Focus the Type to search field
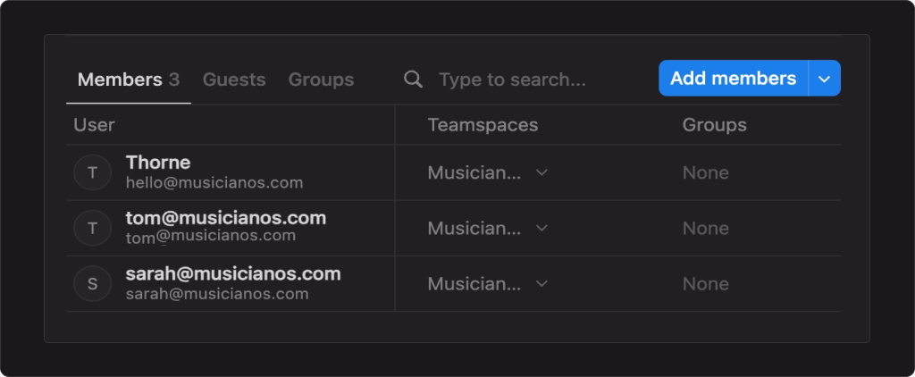 coord(512,80)
